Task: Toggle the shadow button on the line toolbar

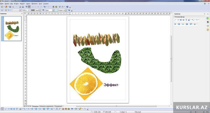Action: [x=69, y=10]
